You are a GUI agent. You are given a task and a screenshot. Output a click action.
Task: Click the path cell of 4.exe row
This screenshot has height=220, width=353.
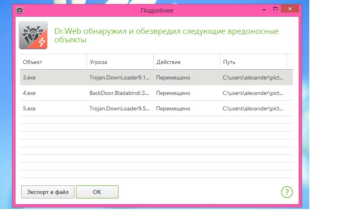point(253,93)
